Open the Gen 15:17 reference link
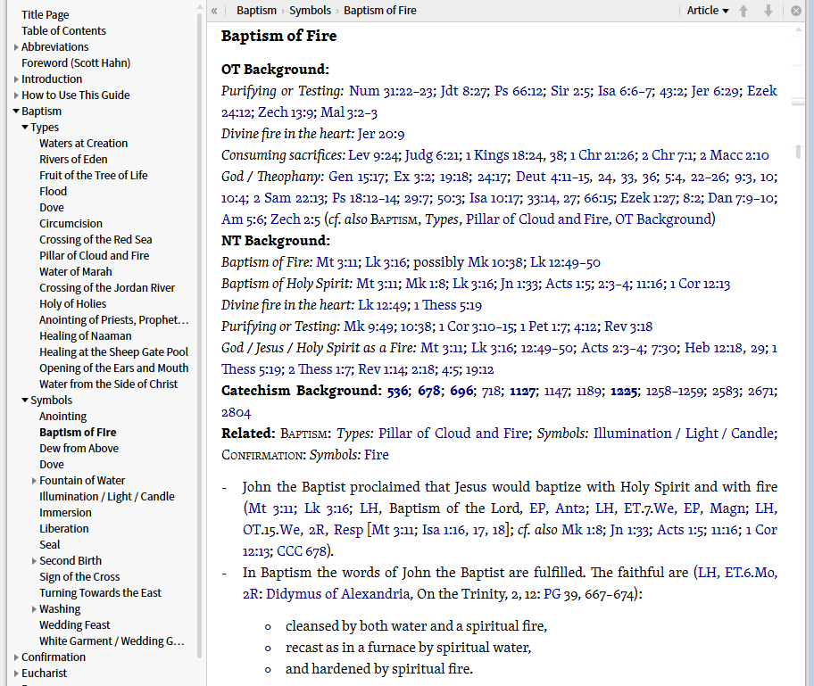 357,177
